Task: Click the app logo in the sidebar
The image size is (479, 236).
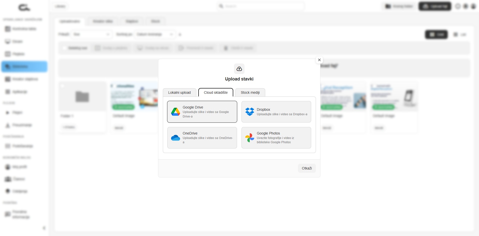Action: point(24,7)
